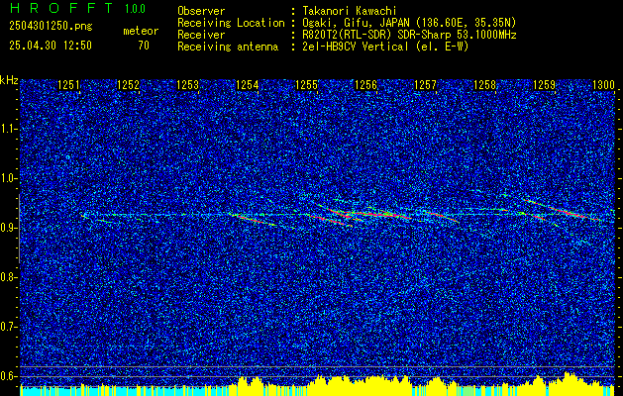Click the 1253 time marker
Image resolution: width=623 pixels, height=396 pixels.
tap(187, 85)
